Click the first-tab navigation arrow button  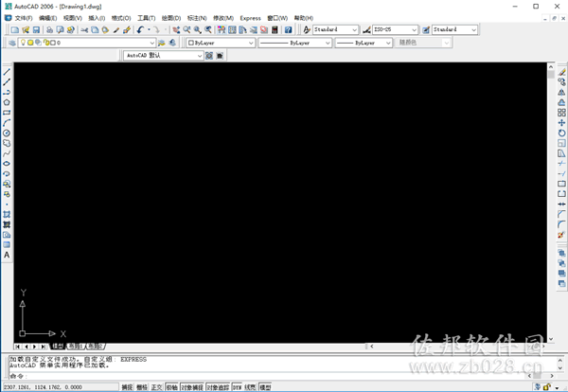pyautogui.click(x=18, y=347)
